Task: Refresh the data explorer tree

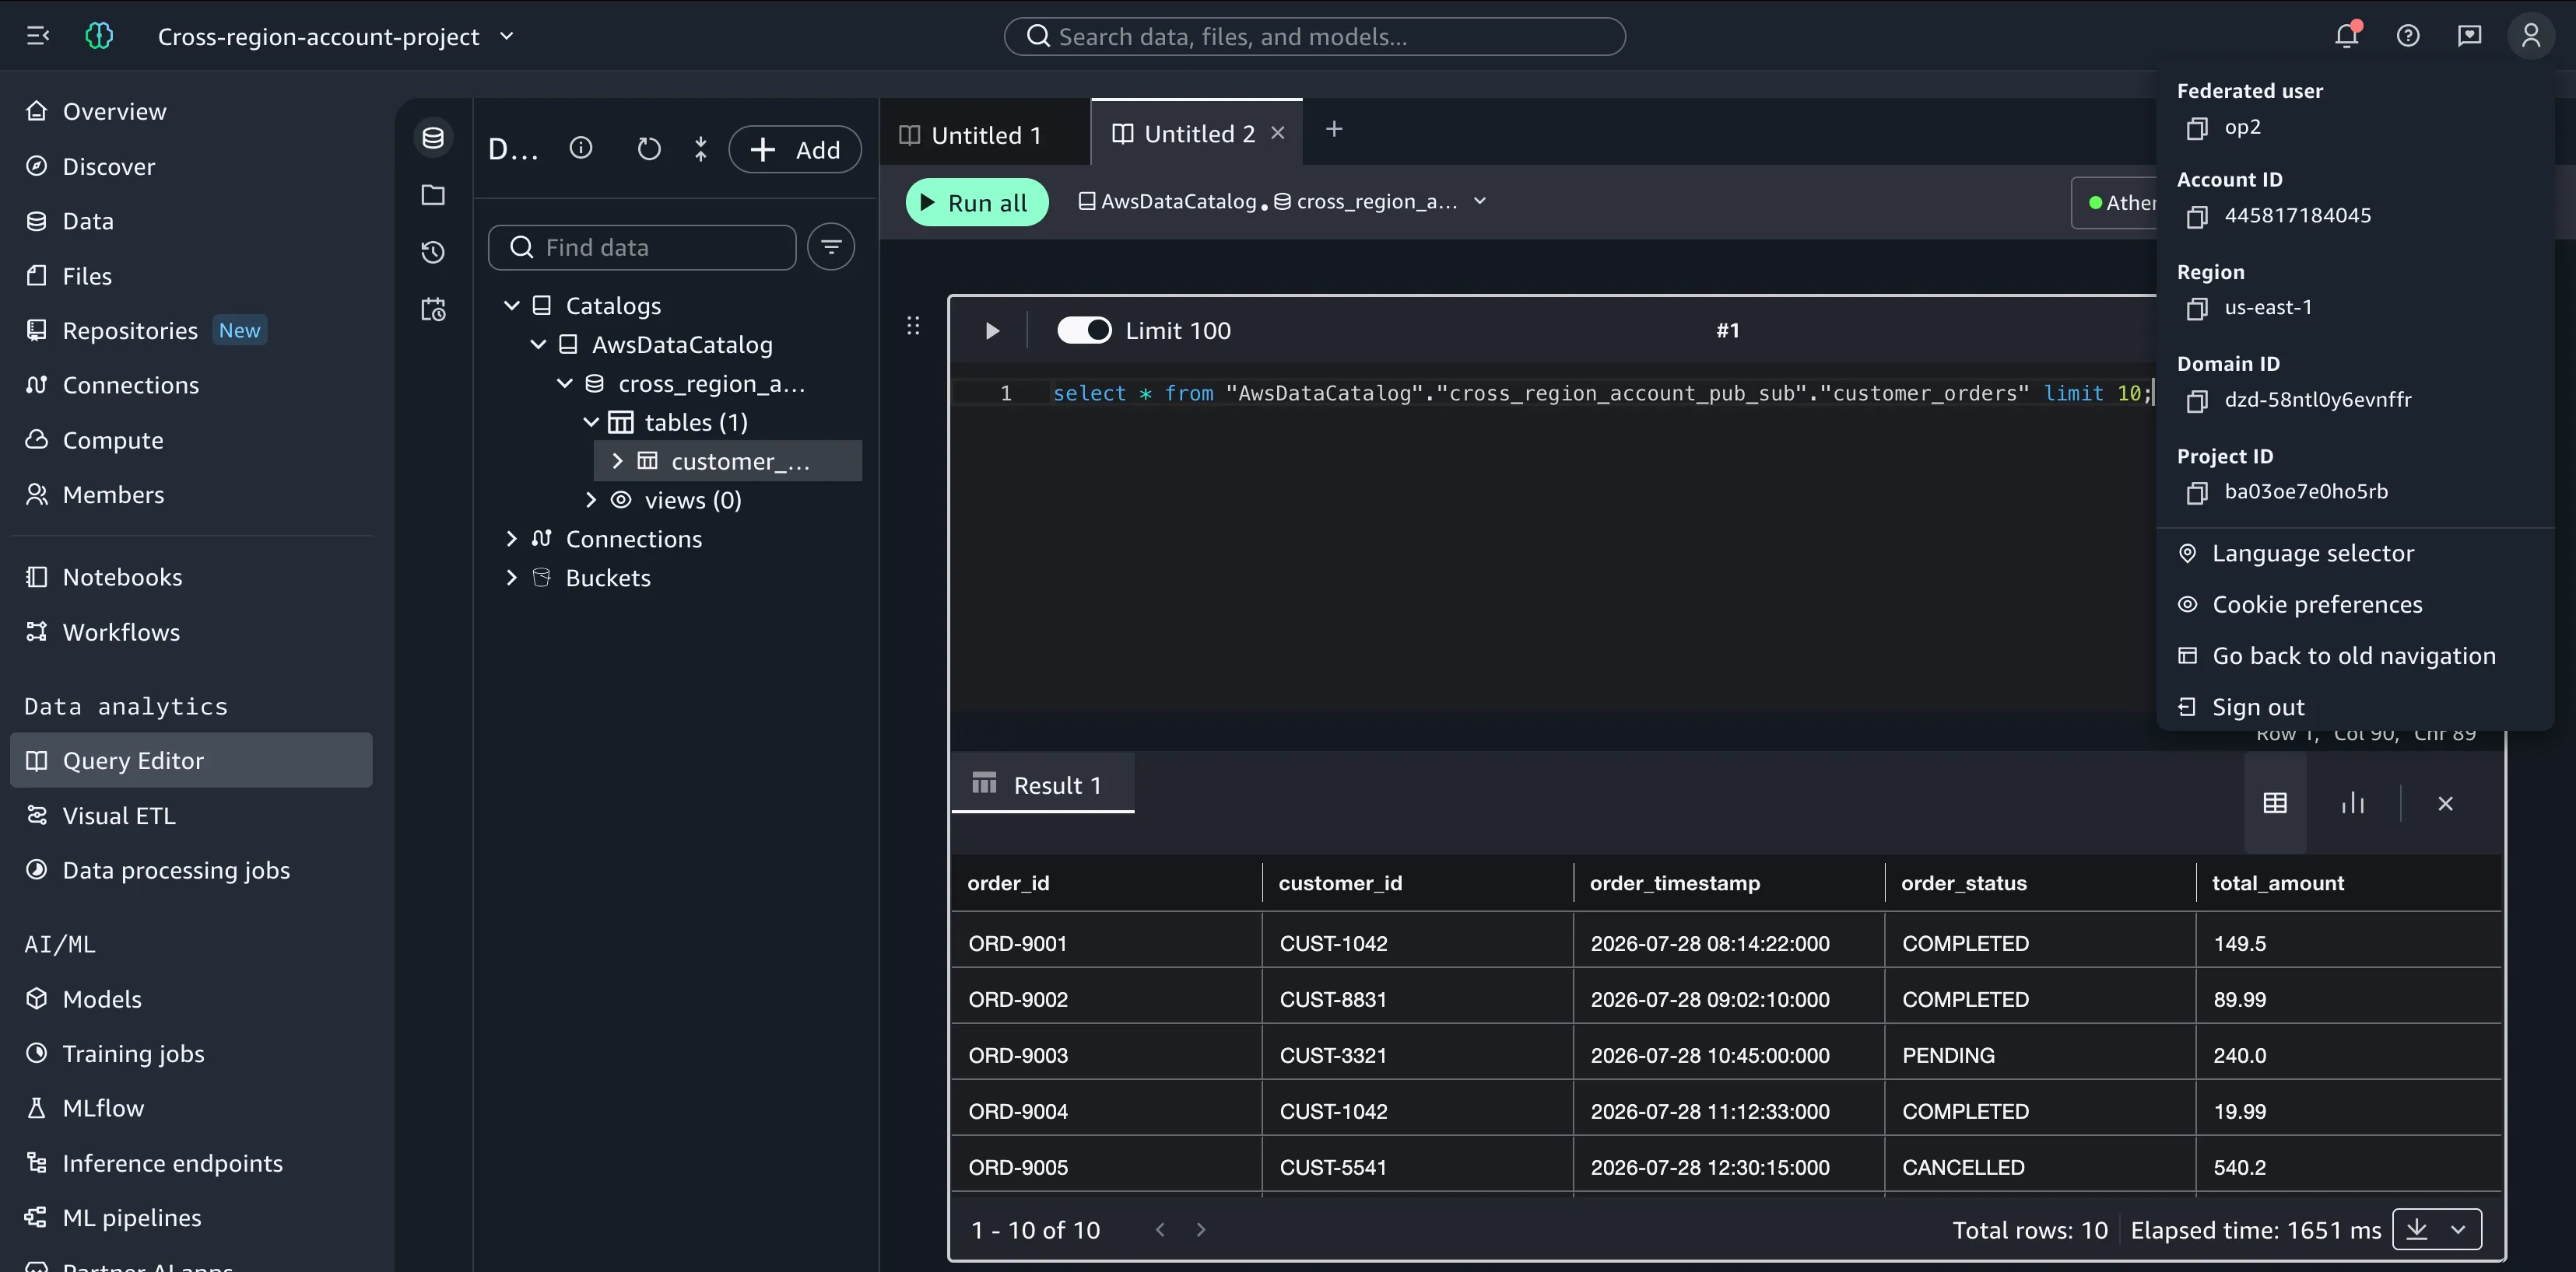Action: tap(649, 149)
